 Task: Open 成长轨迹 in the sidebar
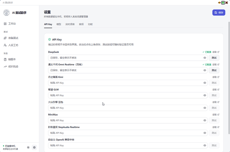11,66
